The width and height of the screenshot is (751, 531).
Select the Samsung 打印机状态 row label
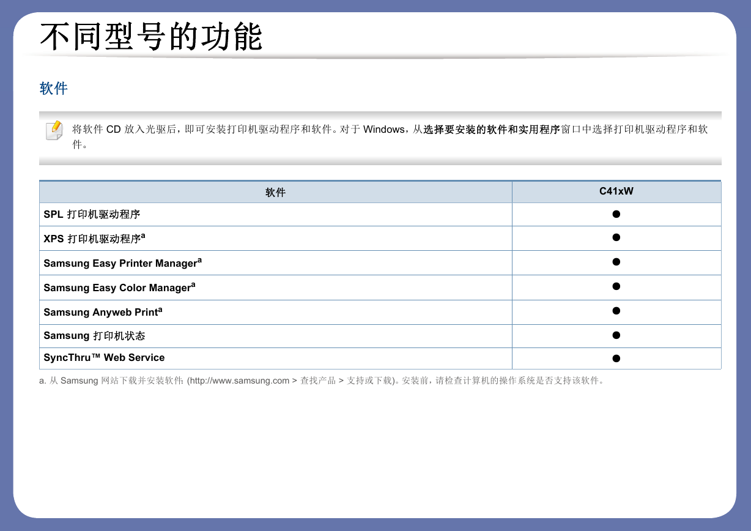coord(94,336)
